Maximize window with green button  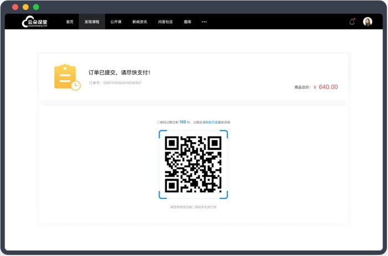click(36, 7)
